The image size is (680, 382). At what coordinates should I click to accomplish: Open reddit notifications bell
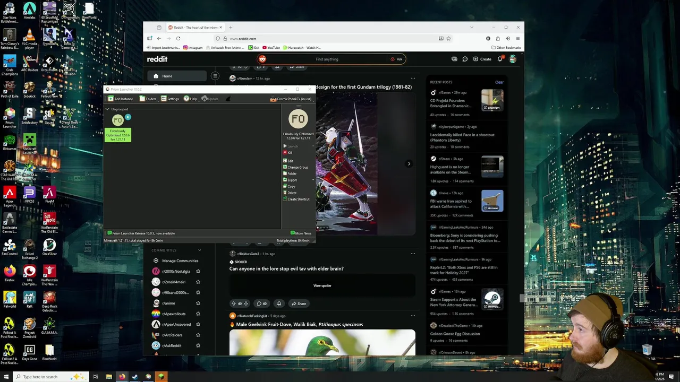click(x=500, y=59)
